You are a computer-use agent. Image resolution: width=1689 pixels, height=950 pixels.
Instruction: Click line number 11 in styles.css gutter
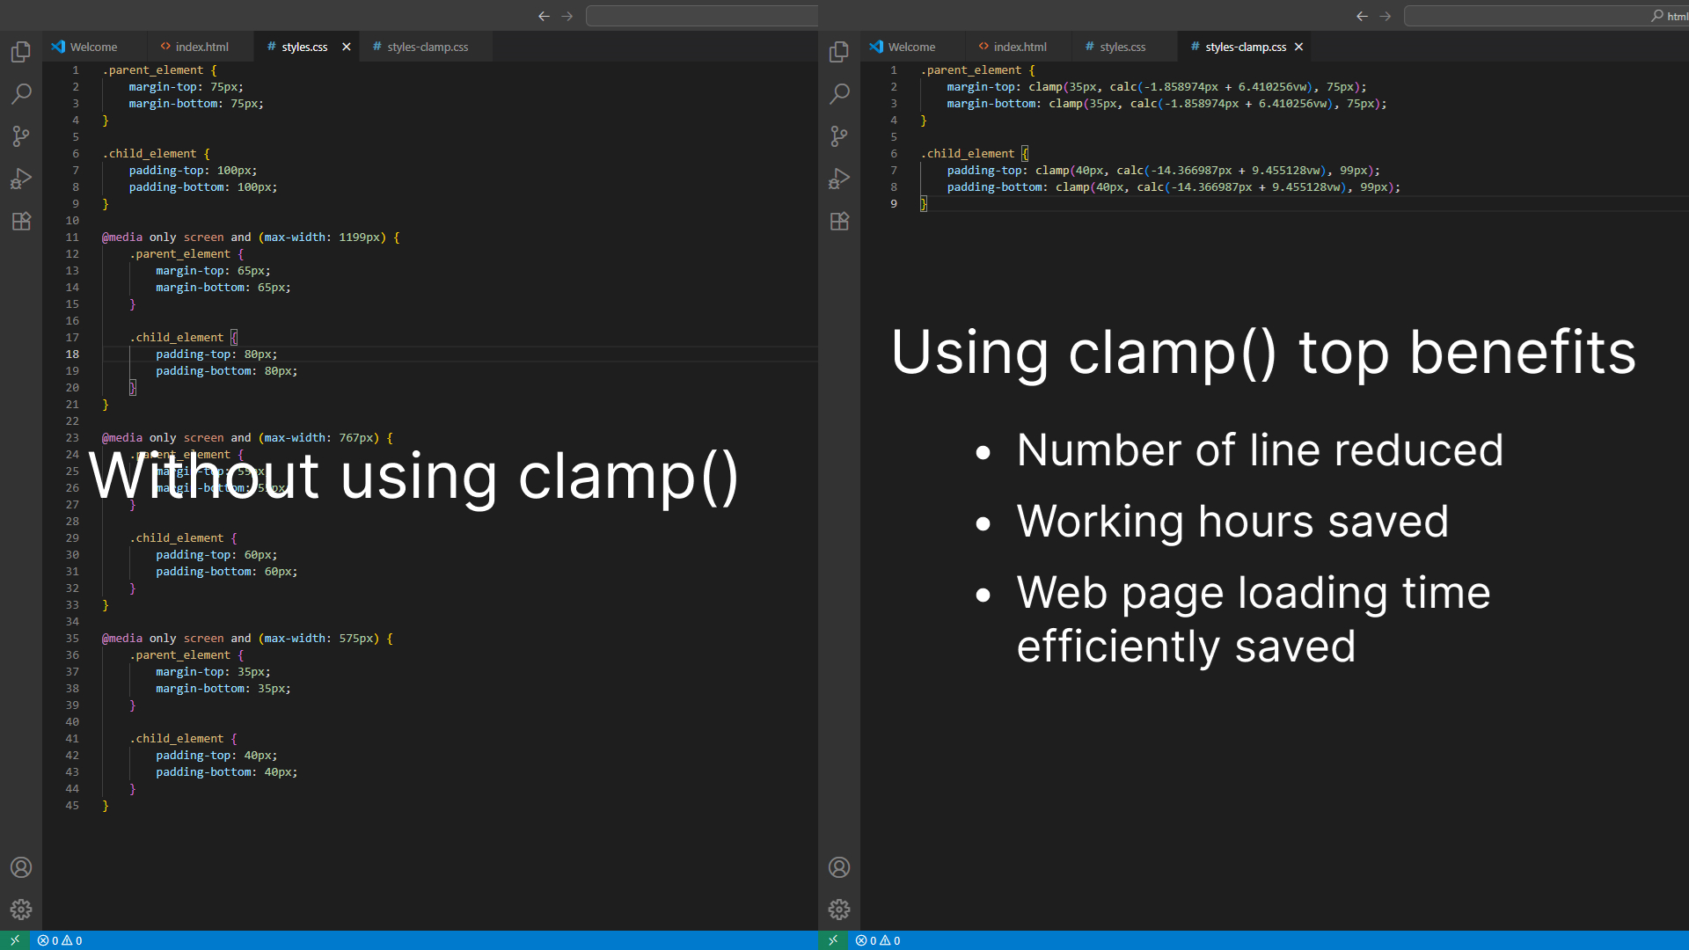pos(72,237)
